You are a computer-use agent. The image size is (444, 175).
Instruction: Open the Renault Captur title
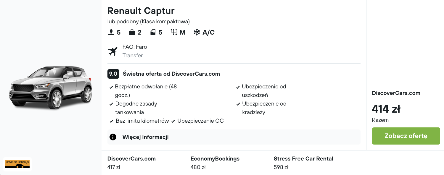click(x=141, y=11)
